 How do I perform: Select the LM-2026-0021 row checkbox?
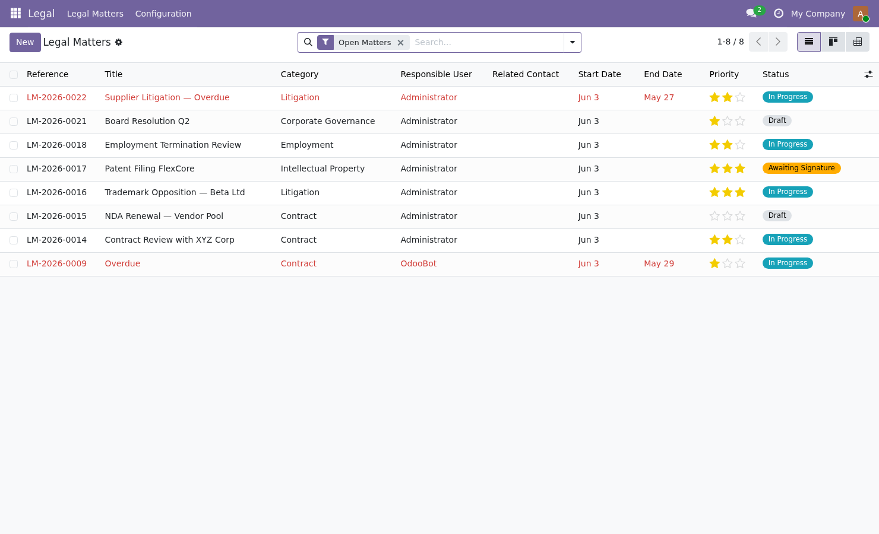[14, 122]
